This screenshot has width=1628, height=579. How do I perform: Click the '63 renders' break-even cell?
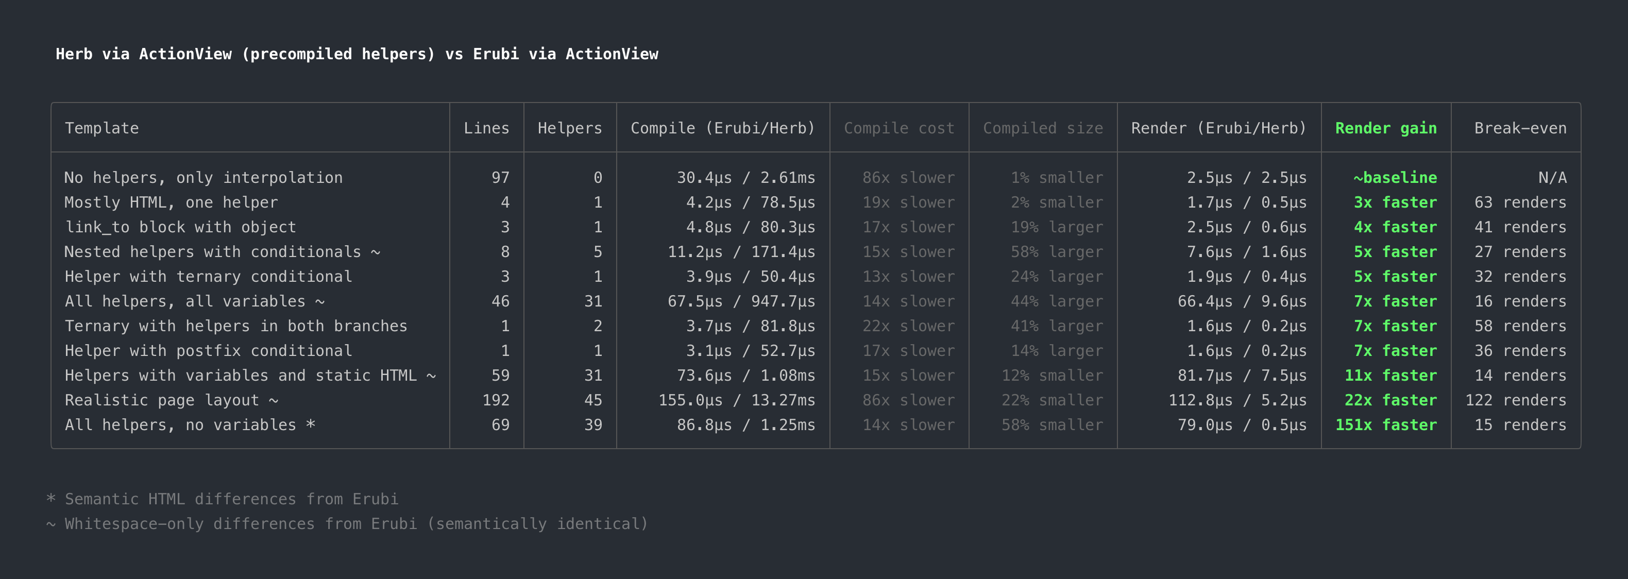[1520, 202]
